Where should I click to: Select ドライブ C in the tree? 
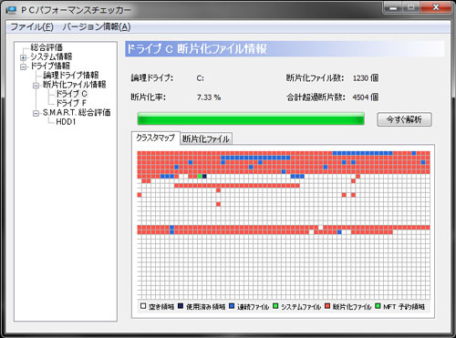(72, 94)
